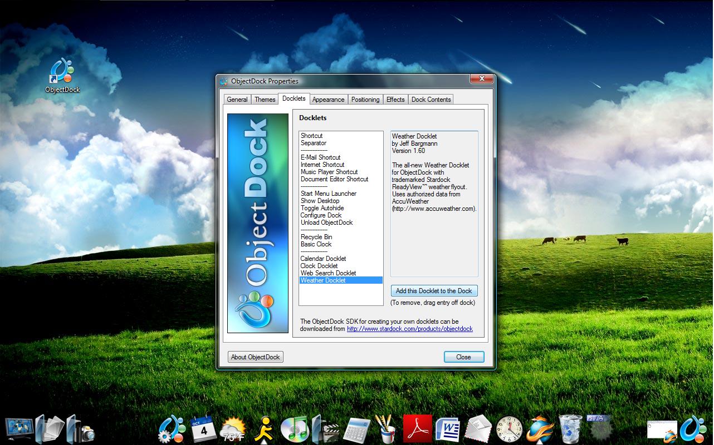The width and height of the screenshot is (714, 445).
Task: Click the Weather Docklet description text box
Action: tap(434, 204)
